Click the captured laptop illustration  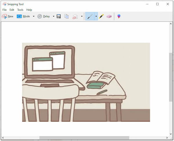tap(86, 82)
